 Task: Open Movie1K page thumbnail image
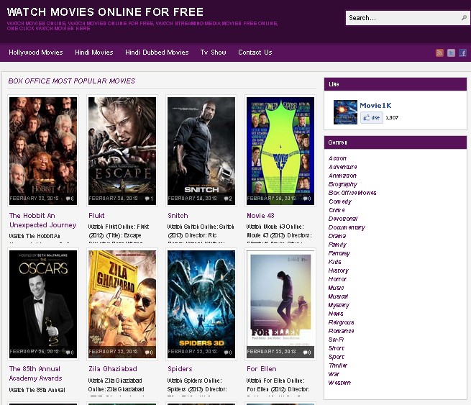tap(345, 112)
